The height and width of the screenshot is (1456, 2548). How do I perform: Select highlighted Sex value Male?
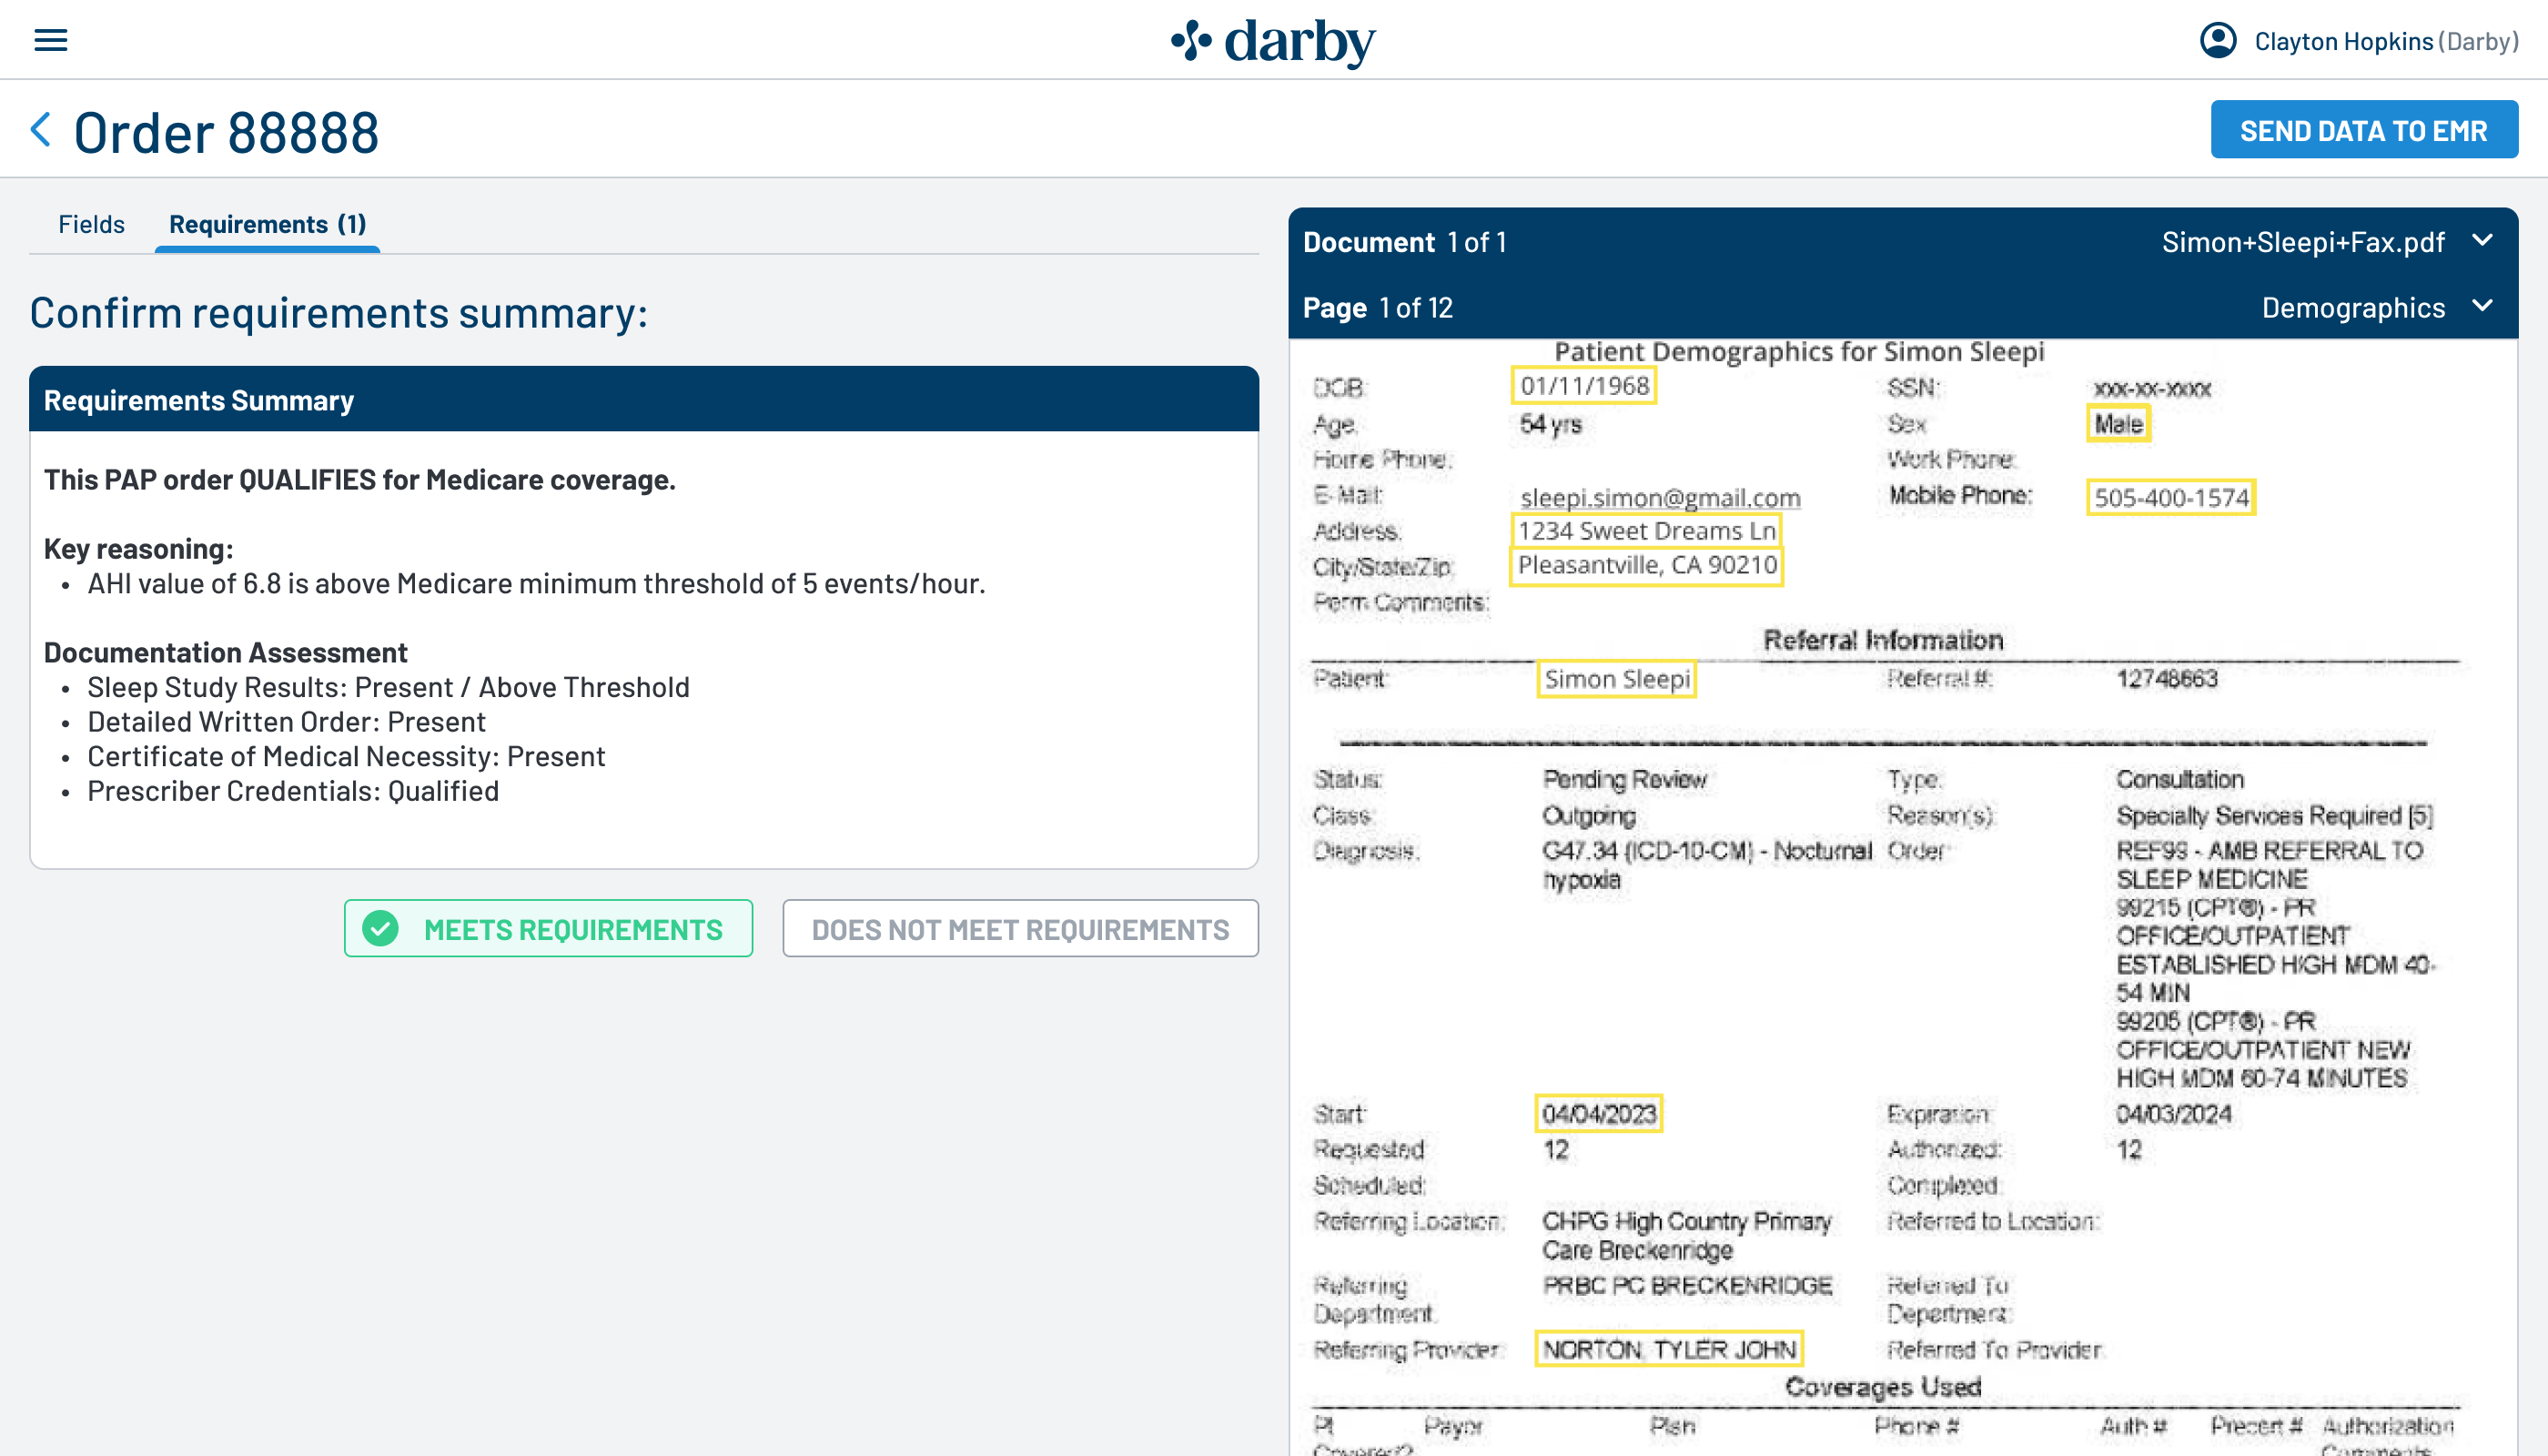(x=2118, y=424)
